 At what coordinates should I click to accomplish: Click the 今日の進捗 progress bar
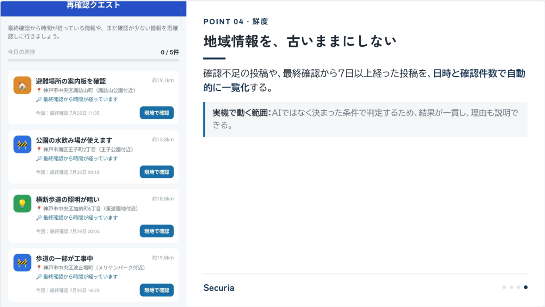click(x=94, y=61)
